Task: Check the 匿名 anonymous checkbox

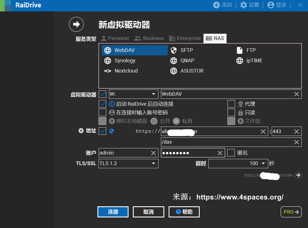Action: (x=231, y=153)
